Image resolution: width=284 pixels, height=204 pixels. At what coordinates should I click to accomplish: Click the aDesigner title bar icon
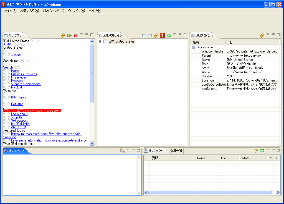[4, 4]
